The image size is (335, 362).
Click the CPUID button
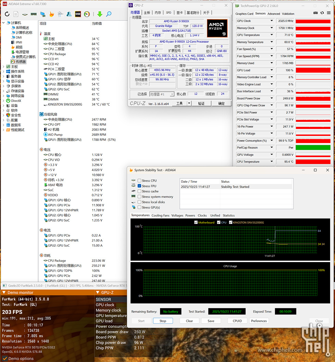(237, 321)
